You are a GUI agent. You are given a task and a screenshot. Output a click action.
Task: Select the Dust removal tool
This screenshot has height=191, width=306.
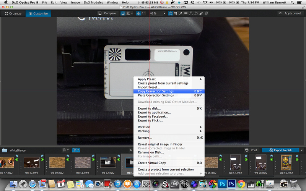click(x=201, y=13)
